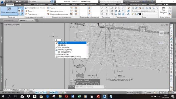The height and width of the screenshot is (99, 176).
Task: Expand the Рисование panel
Action: pyautogui.click(x=107, y=17)
